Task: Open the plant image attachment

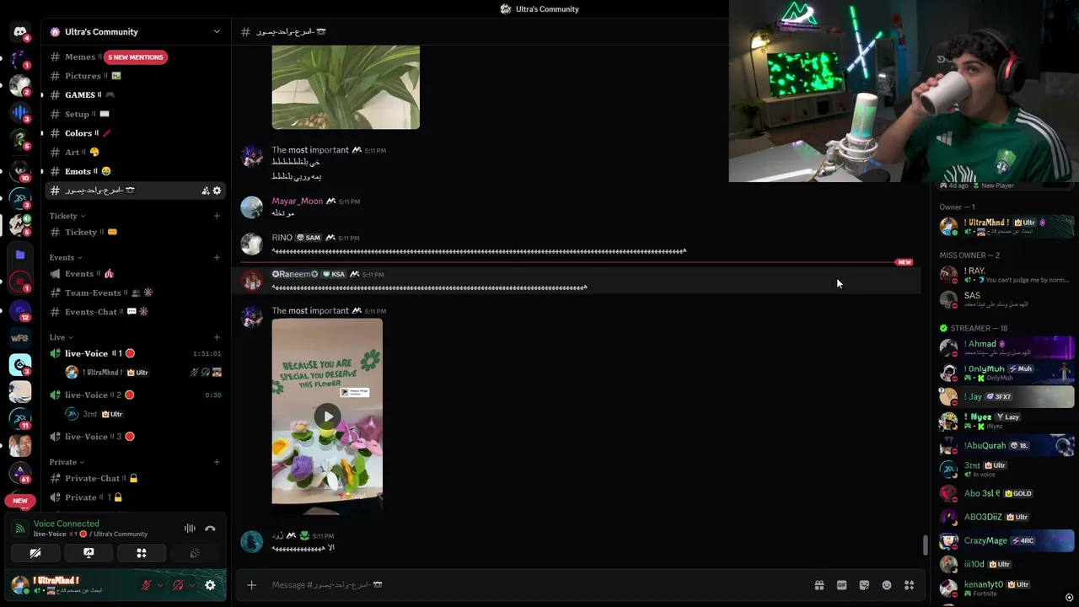Action: [346, 87]
